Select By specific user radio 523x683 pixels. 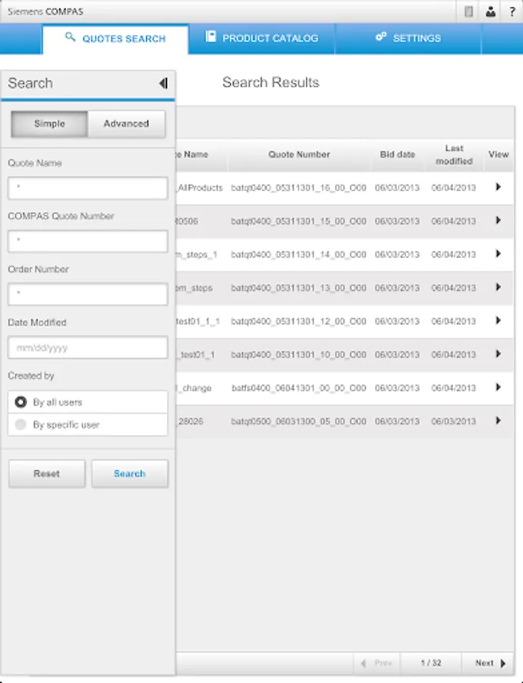pos(20,424)
